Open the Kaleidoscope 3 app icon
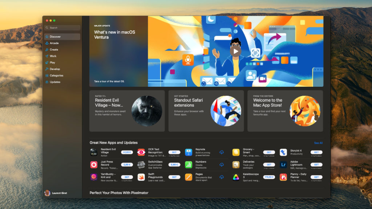372x209 pixels. click(236, 177)
